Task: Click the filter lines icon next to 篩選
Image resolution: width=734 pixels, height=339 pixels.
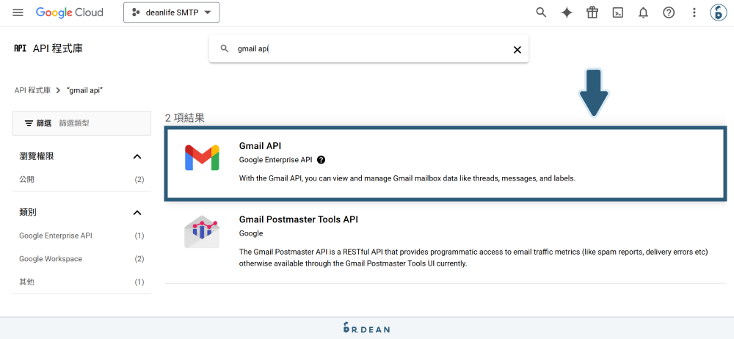Action: tap(29, 123)
